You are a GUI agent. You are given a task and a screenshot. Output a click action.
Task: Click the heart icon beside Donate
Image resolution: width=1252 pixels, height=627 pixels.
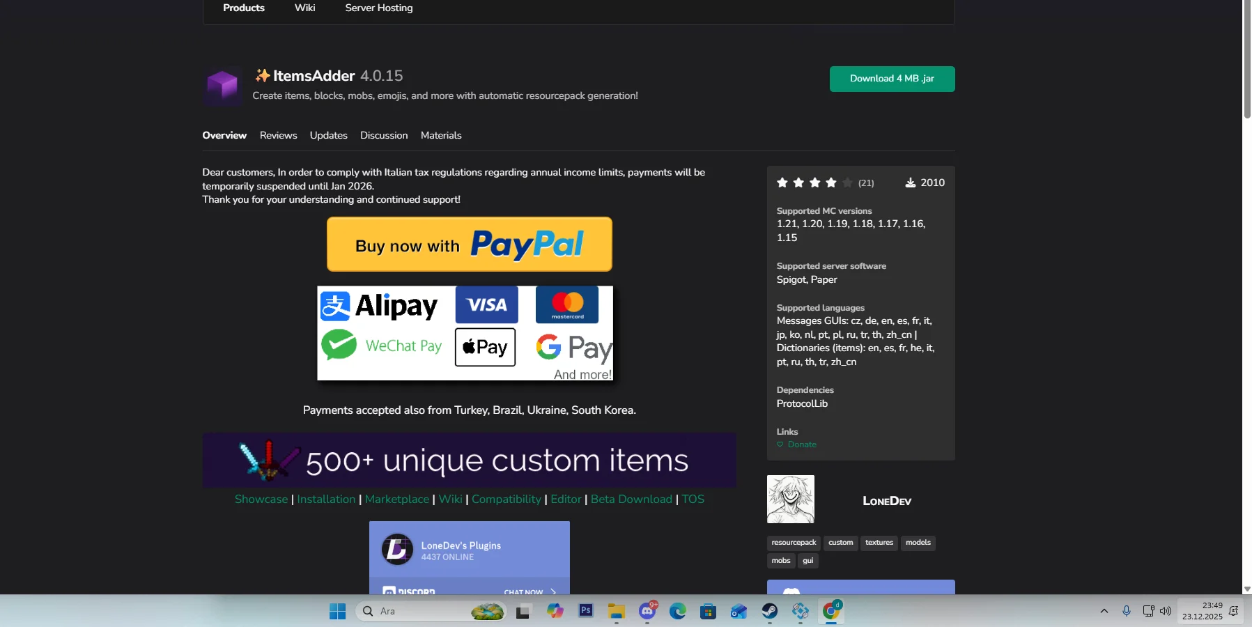[780, 444]
